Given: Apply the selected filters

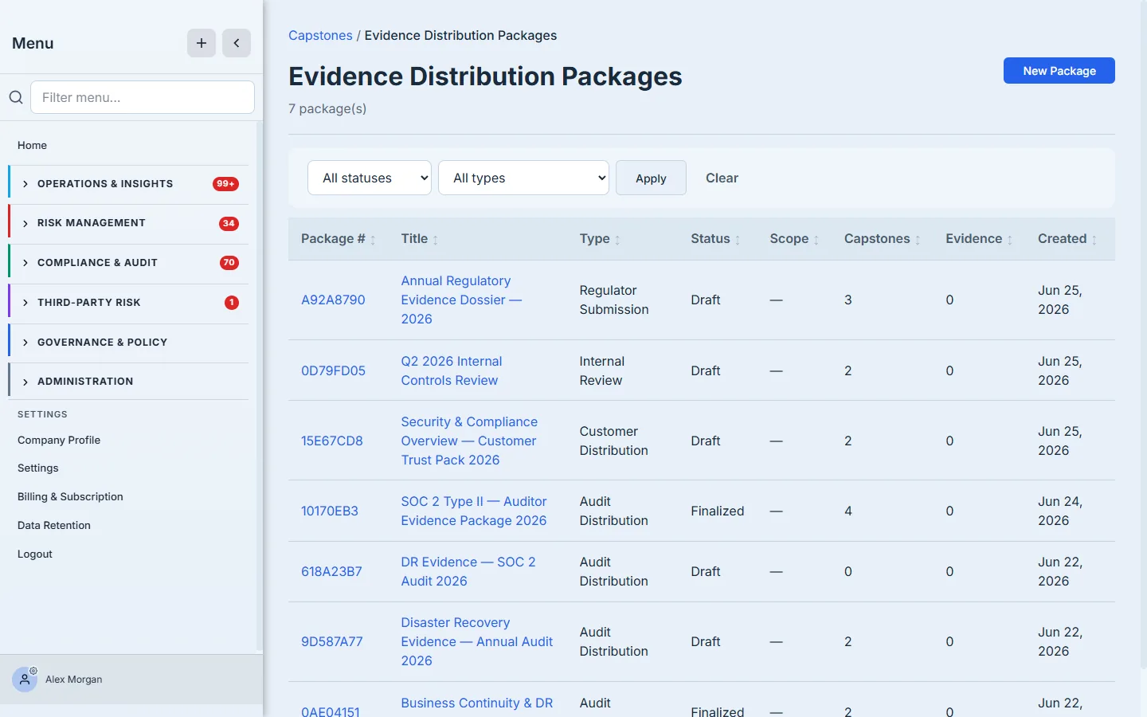Looking at the screenshot, I should point(651,178).
